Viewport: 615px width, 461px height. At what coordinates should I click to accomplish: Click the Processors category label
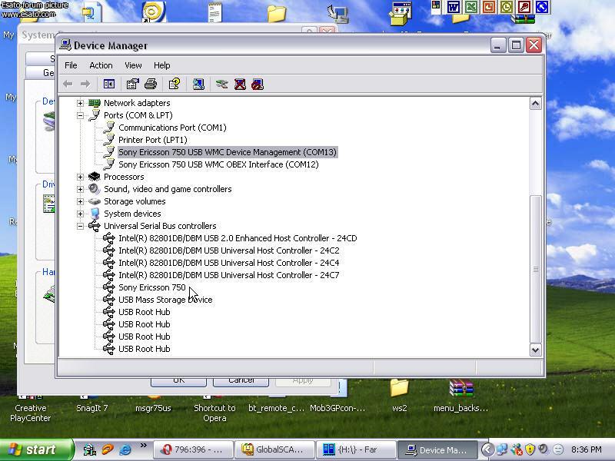click(x=124, y=177)
